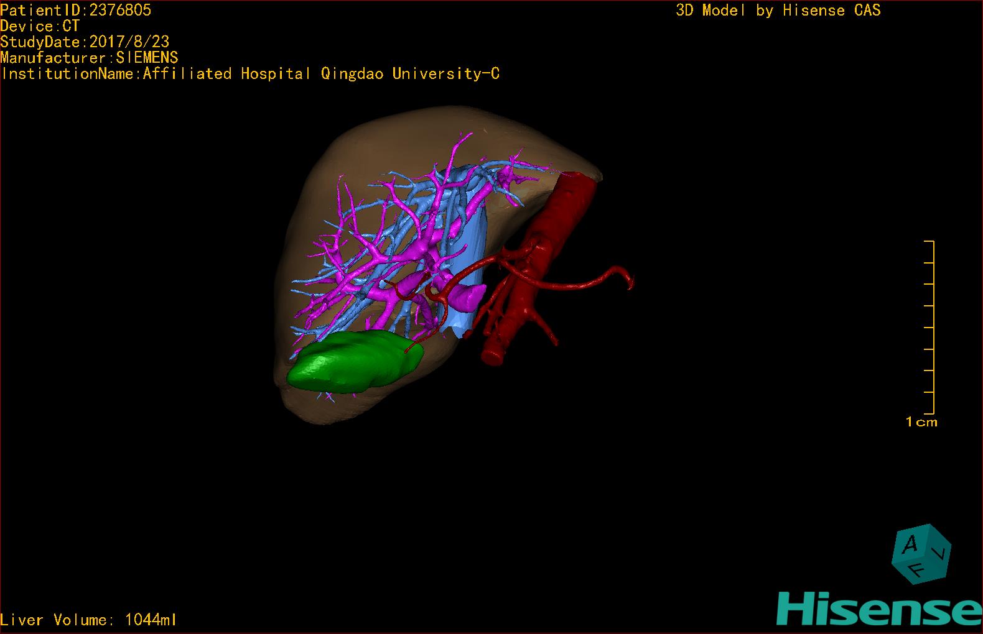Screen dimensions: 983x634
Task: Click the Device:CT label
Action: click(x=40, y=26)
